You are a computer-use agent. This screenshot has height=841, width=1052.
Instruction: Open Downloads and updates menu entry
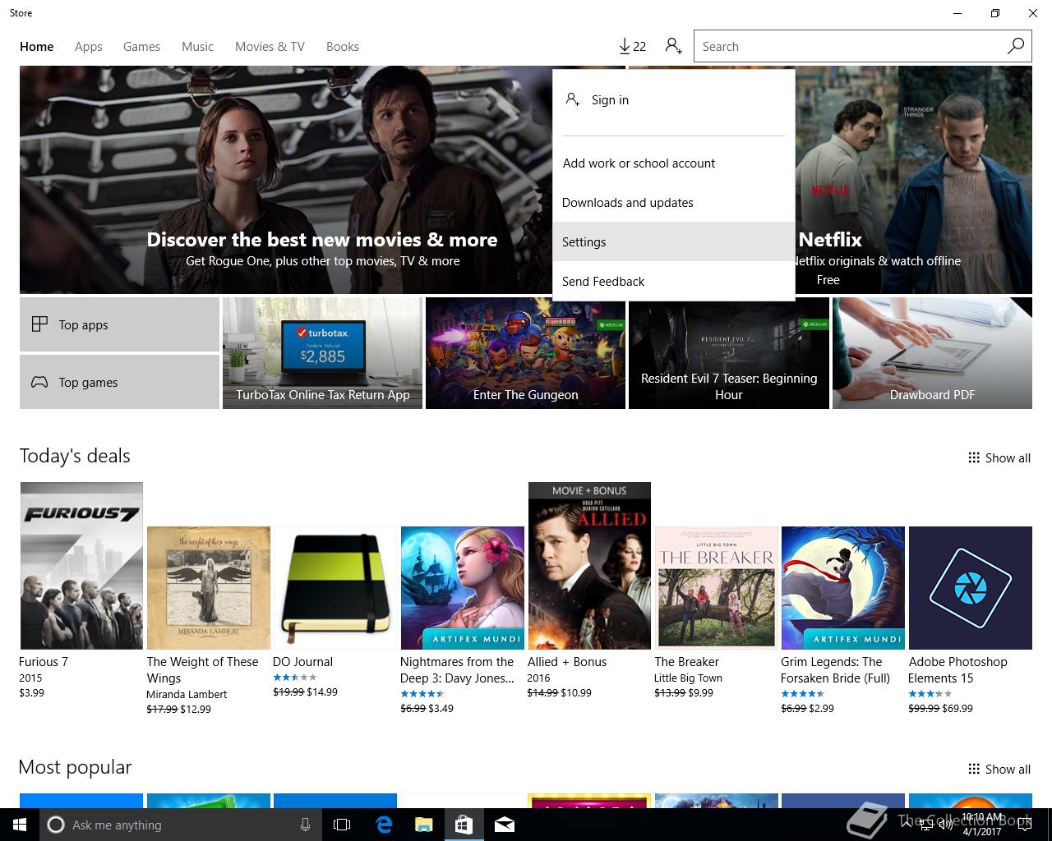tap(674, 203)
